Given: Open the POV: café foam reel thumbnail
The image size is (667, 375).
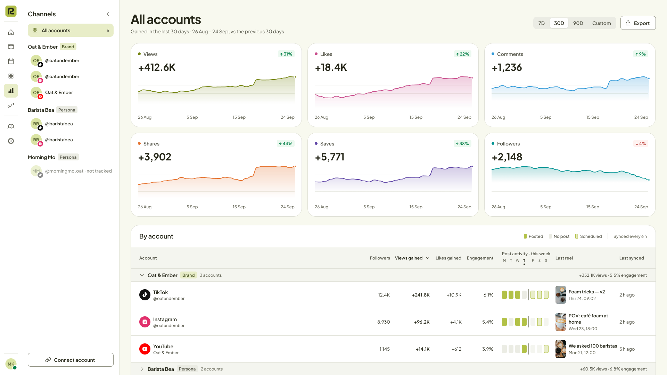Looking at the screenshot, I should (560, 322).
